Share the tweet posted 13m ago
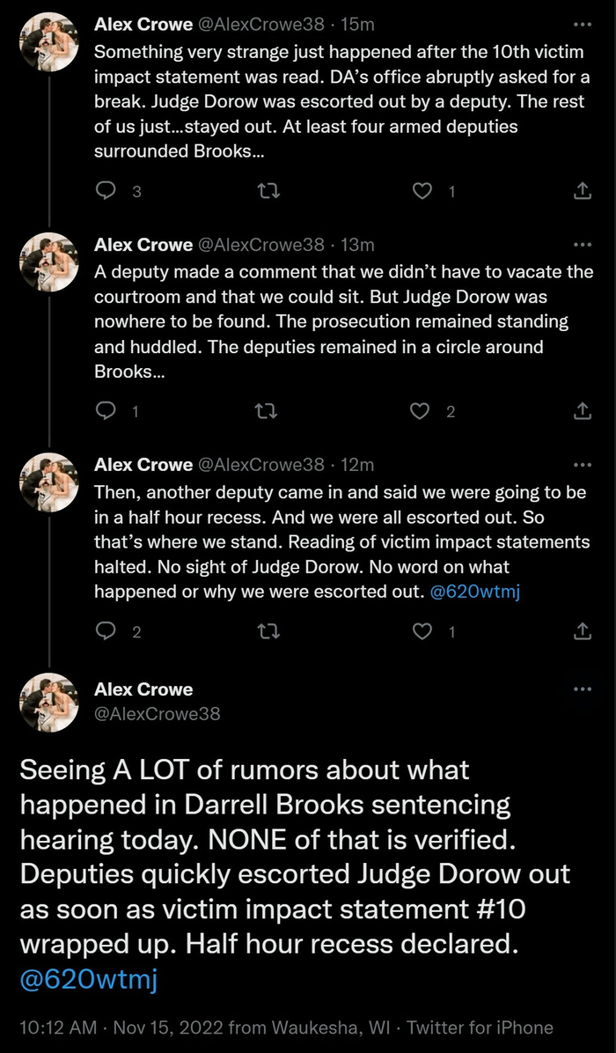The image size is (616, 1053). [582, 410]
